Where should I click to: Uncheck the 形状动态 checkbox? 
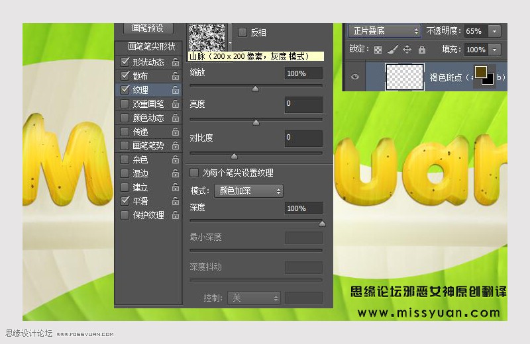tap(125, 62)
